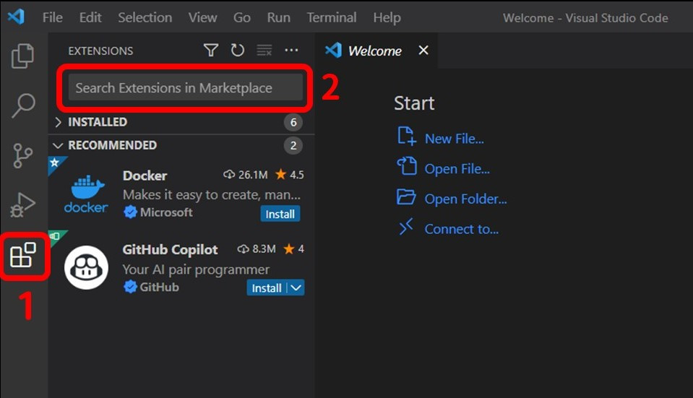
Task: Click the Connect to remote icon
Action: pos(405,226)
